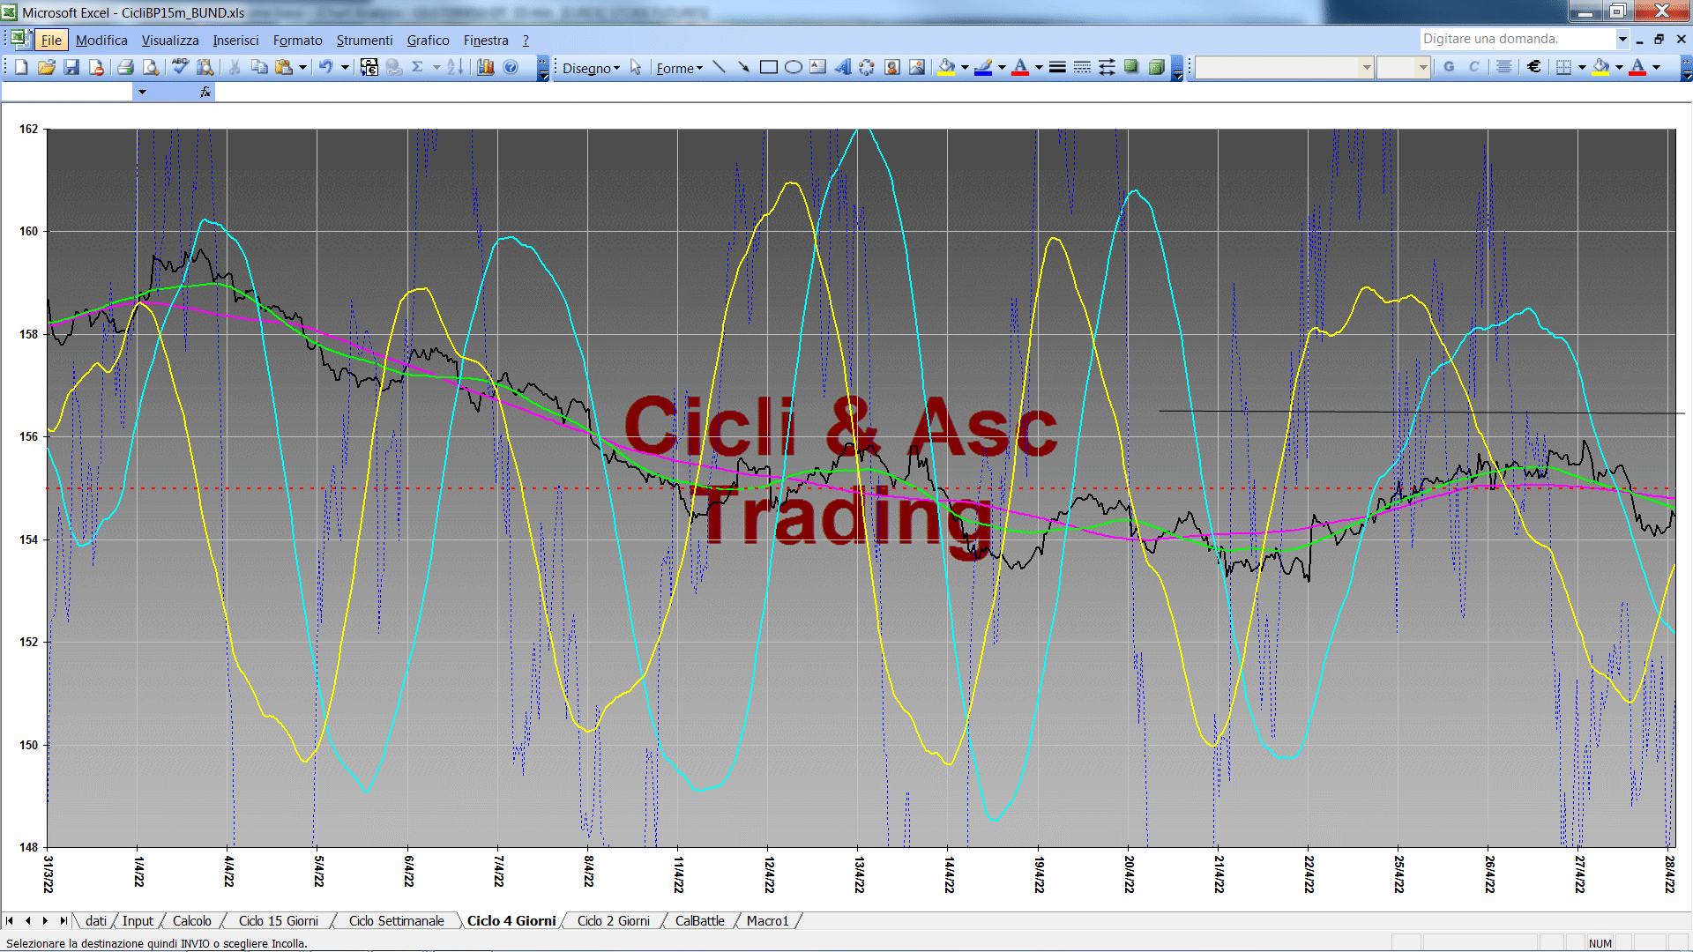Open the drawing Line Color dropdown arrow
Viewport: 1693px width, 952px height.
point(1002,67)
